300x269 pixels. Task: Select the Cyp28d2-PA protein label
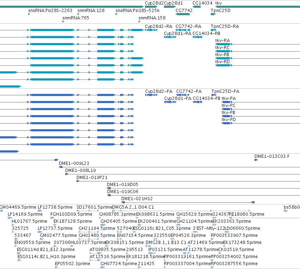pos(159,91)
